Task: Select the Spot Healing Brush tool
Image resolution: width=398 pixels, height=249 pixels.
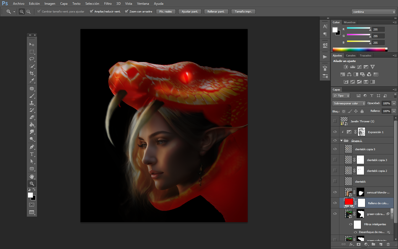Action: click(x=32, y=89)
